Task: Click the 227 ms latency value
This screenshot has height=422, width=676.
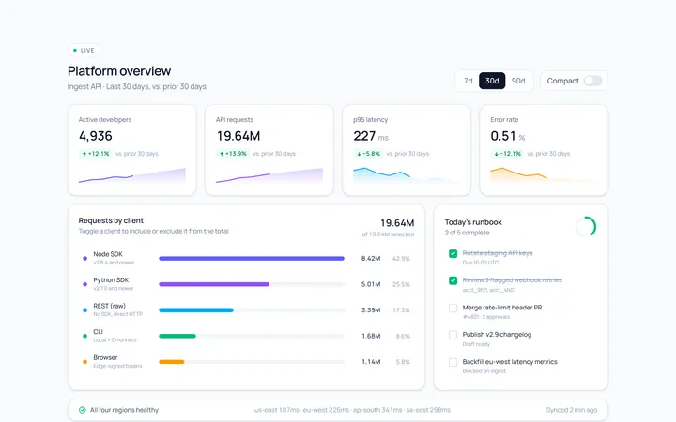Action: 371,136
